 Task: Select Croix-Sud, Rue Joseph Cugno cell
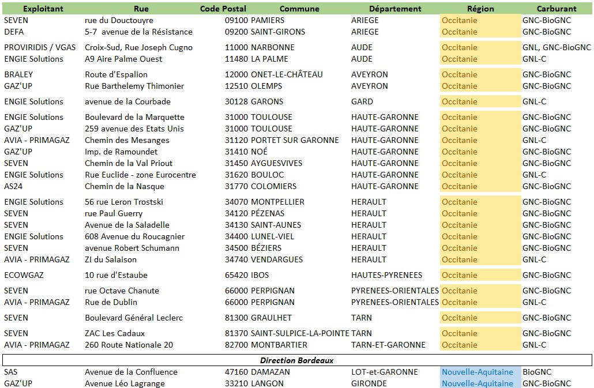(138, 47)
